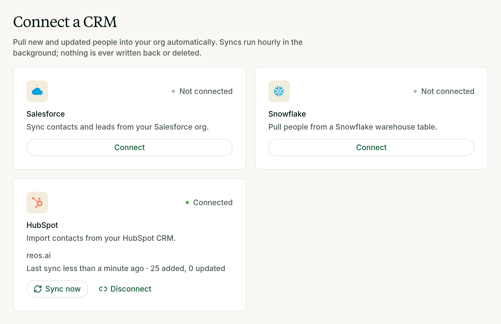501x324 pixels.
Task: Click the refresh arrows icon in Sync now
Action: click(x=38, y=289)
